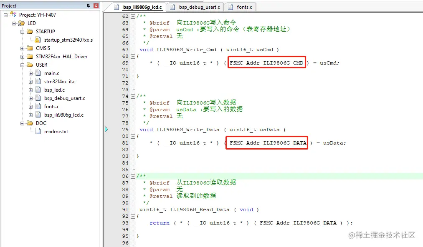Expand stm32f4xx_it.c dependencies
Screen dimensions: 423x247
click(30, 82)
